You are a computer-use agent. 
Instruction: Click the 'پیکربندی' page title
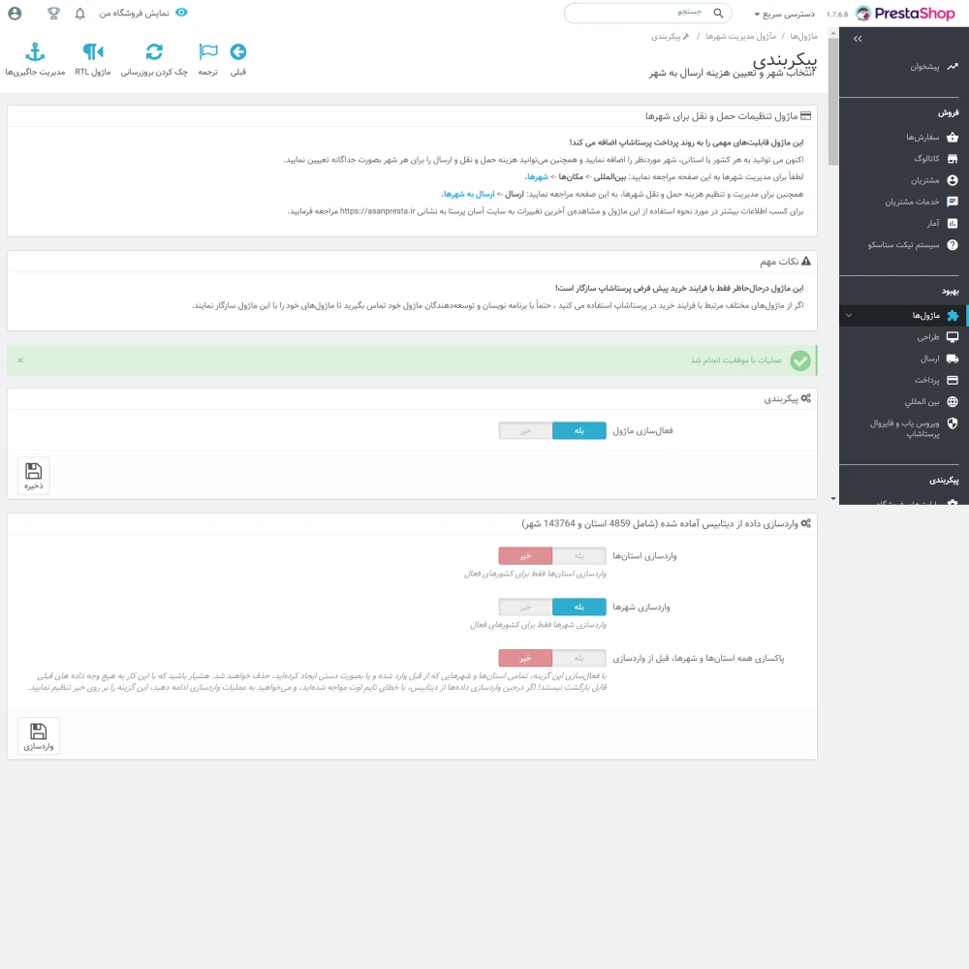[x=785, y=60]
